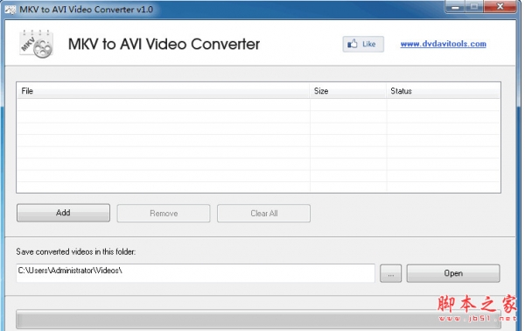Screen dimensions: 525x331
Task: Click the output folder path field
Action: (195, 272)
